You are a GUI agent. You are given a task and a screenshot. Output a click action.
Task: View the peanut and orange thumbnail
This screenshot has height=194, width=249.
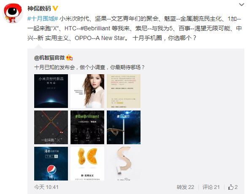87,164
